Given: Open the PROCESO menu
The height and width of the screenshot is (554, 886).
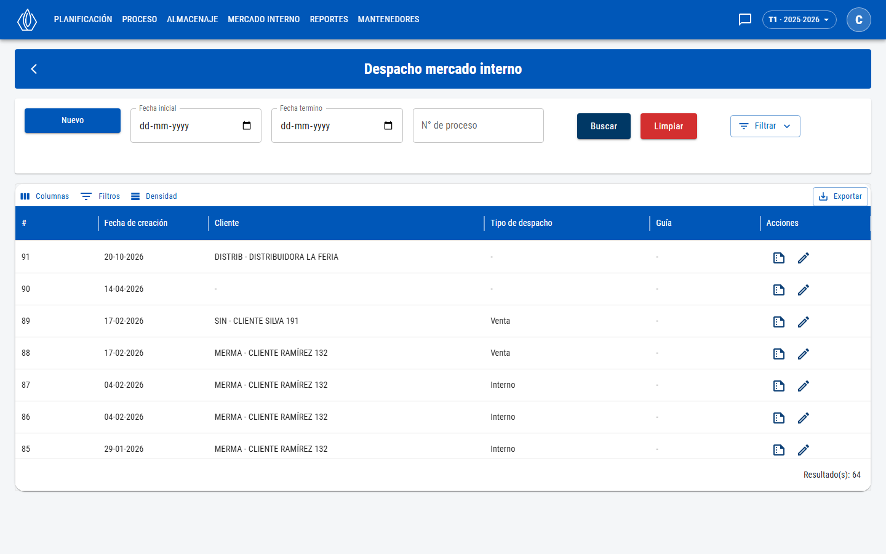Looking at the screenshot, I should tap(140, 20).
